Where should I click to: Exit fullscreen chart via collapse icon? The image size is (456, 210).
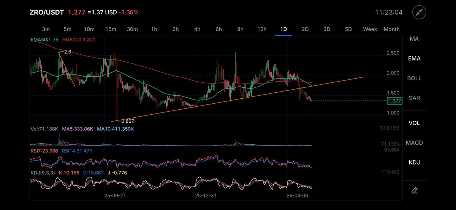419,13
